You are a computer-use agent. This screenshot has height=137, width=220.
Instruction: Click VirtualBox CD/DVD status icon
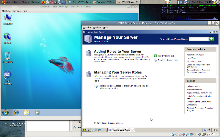[177, 134]
